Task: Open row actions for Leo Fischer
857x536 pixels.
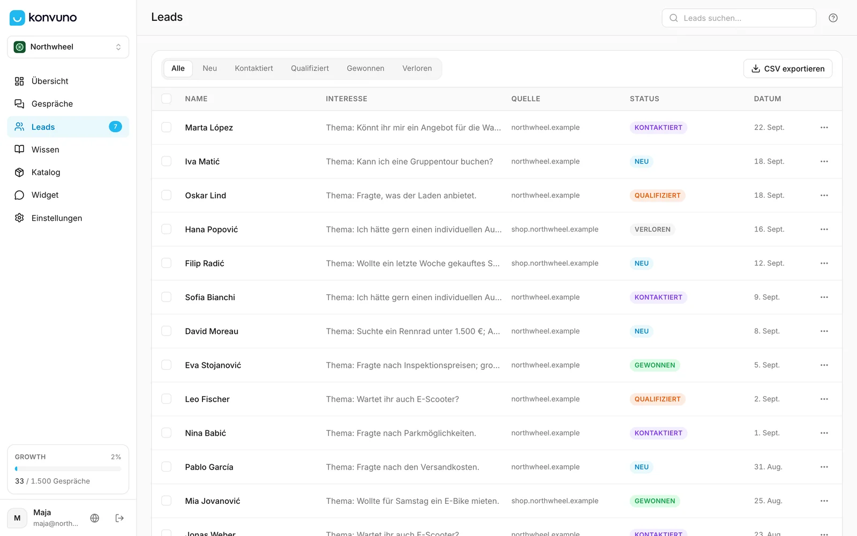Action: [x=824, y=399]
